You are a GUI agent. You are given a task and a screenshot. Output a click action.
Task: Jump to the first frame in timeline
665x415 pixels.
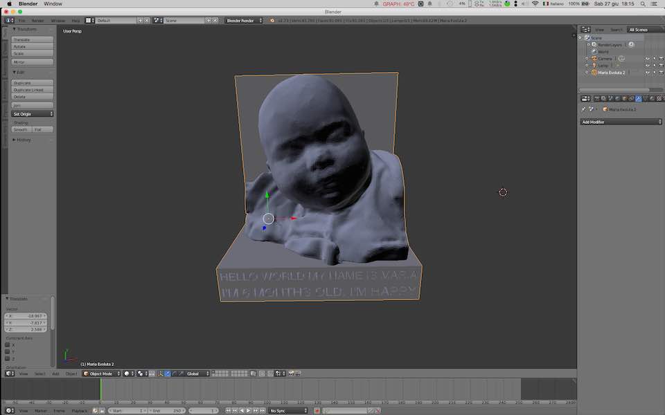point(228,411)
